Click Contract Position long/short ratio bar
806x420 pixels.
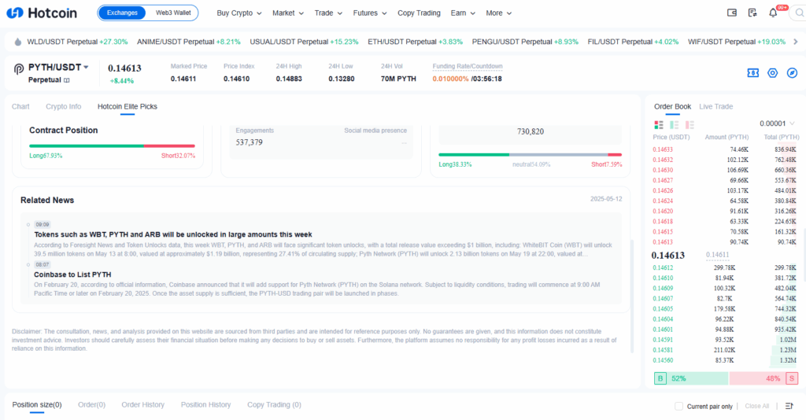point(112,146)
